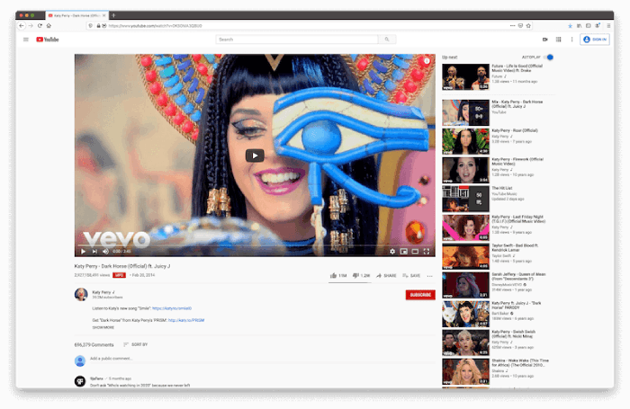Image resolution: width=630 pixels, height=409 pixels.
Task: Open the player settings gear
Action: coord(392,252)
